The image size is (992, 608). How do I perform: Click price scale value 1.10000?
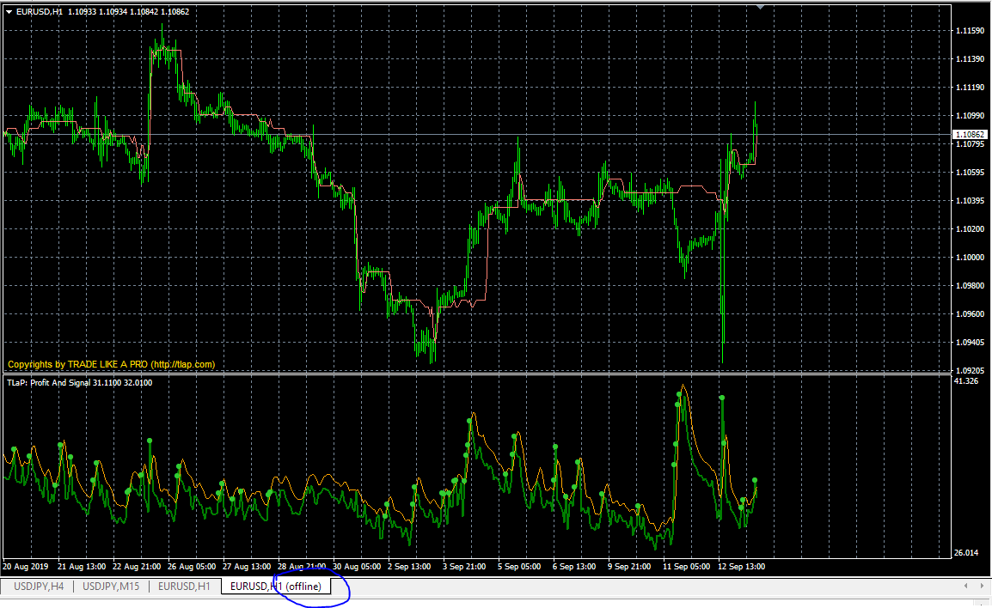970,258
